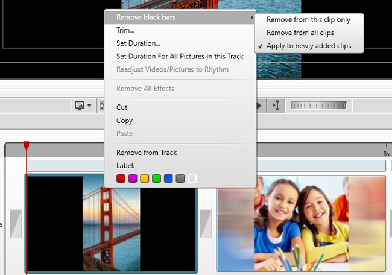
Task: Apply the blue label color
Action: pyautogui.click(x=168, y=179)
